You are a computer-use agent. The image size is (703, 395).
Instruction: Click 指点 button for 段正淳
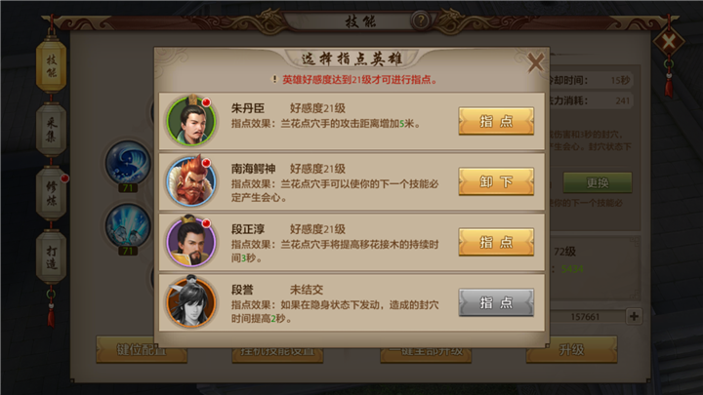point(496,242)
